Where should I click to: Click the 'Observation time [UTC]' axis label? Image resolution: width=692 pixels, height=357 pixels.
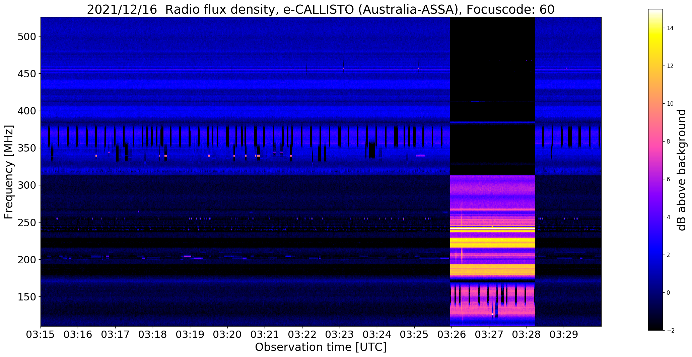pos(321,347)
